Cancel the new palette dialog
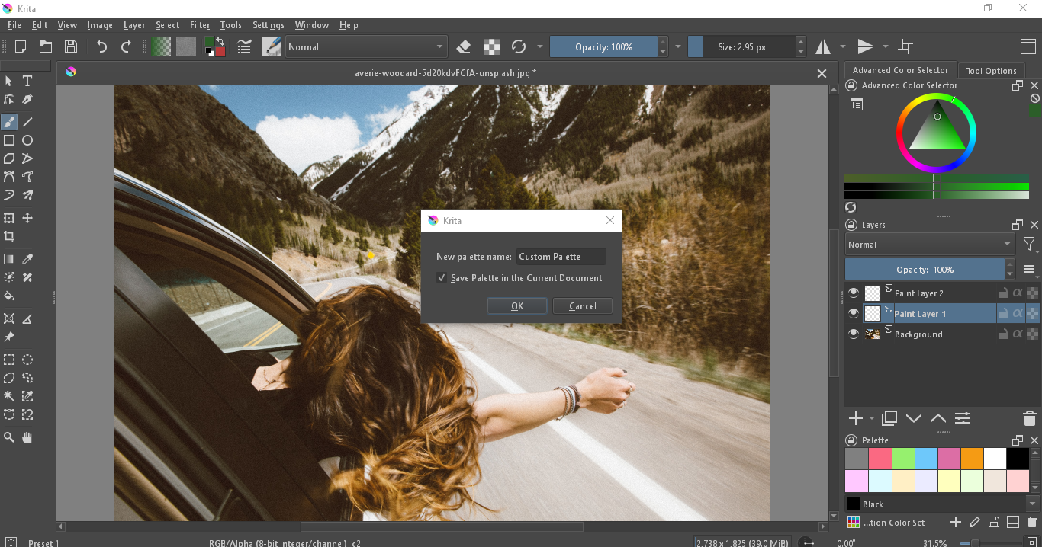This screenshot has width=1042, height=547. tap(583, 306)
